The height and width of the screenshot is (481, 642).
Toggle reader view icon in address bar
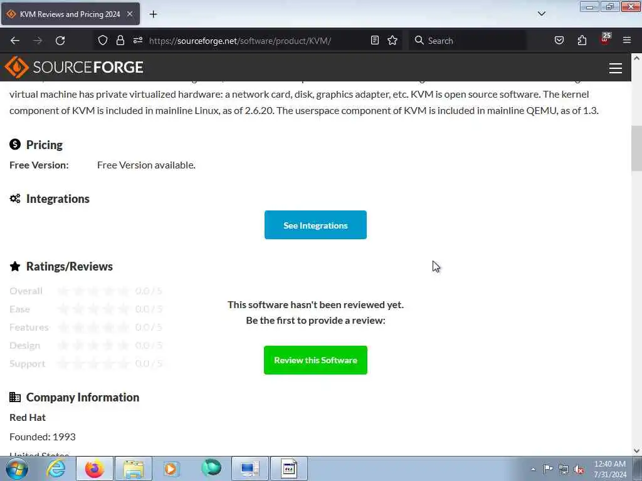click(x=375, y=40)
